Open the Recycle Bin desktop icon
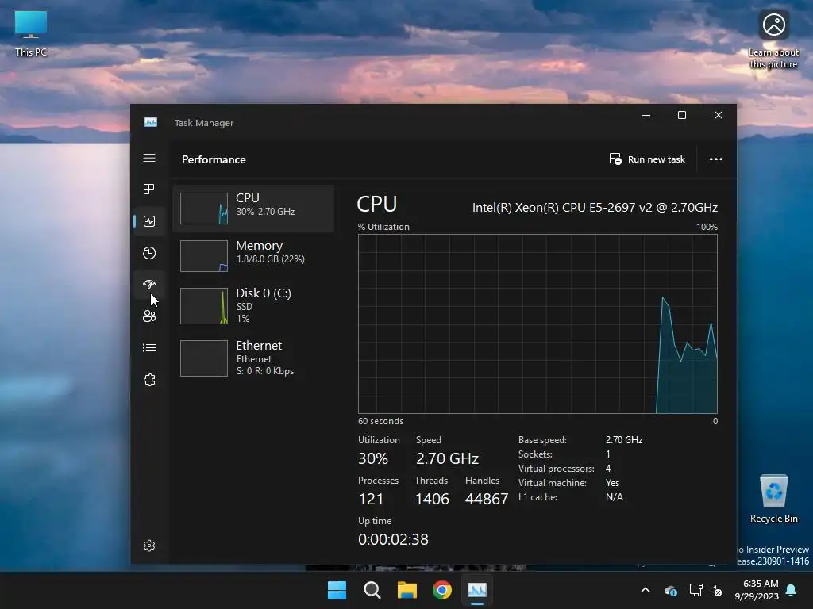 point(773,498)
